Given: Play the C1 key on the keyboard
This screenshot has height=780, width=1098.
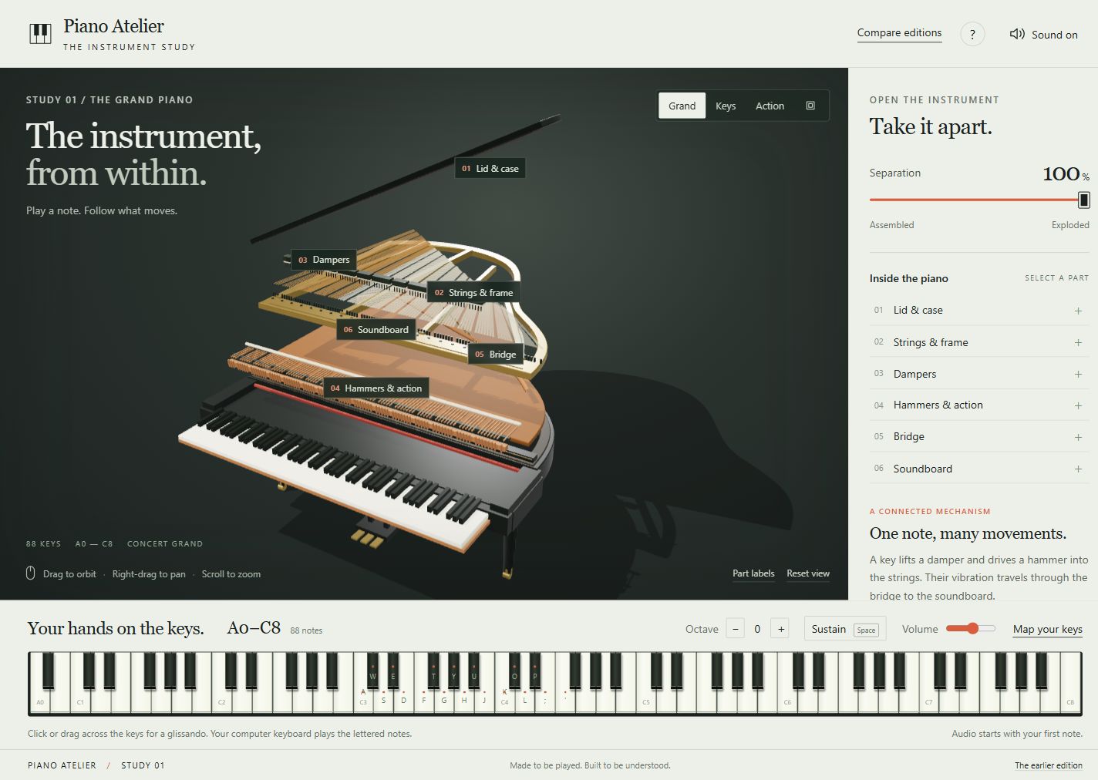Looking at the screenshot, I should [x=79, y=700].
